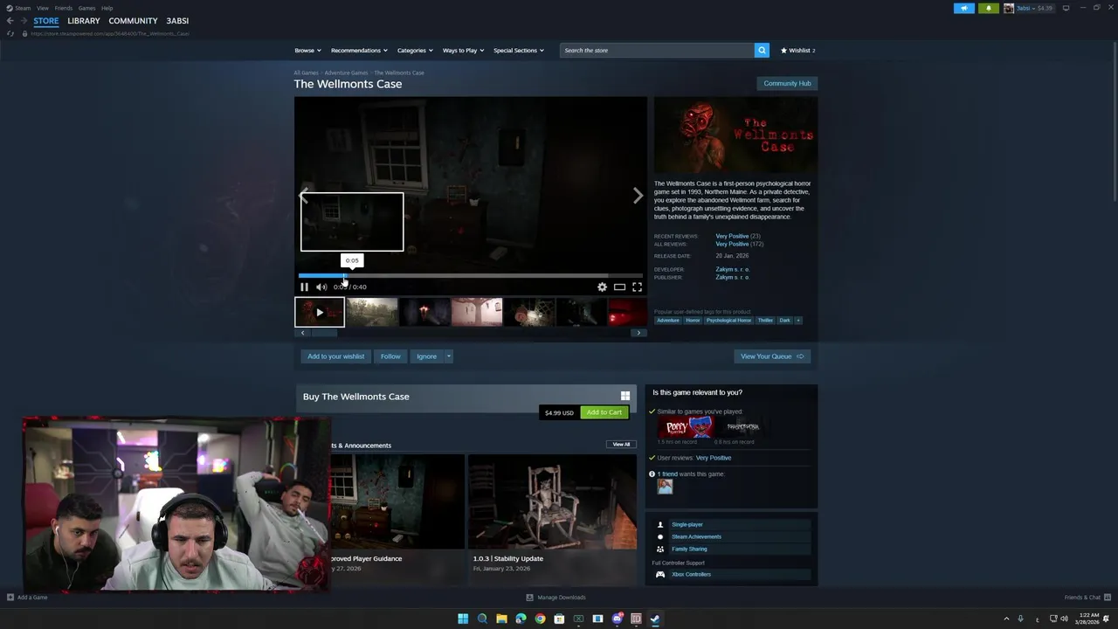Viewport: 1118px width, 629px height.
Task: Click the Adventure Games breadcrumb
Action: pos(346,73)
